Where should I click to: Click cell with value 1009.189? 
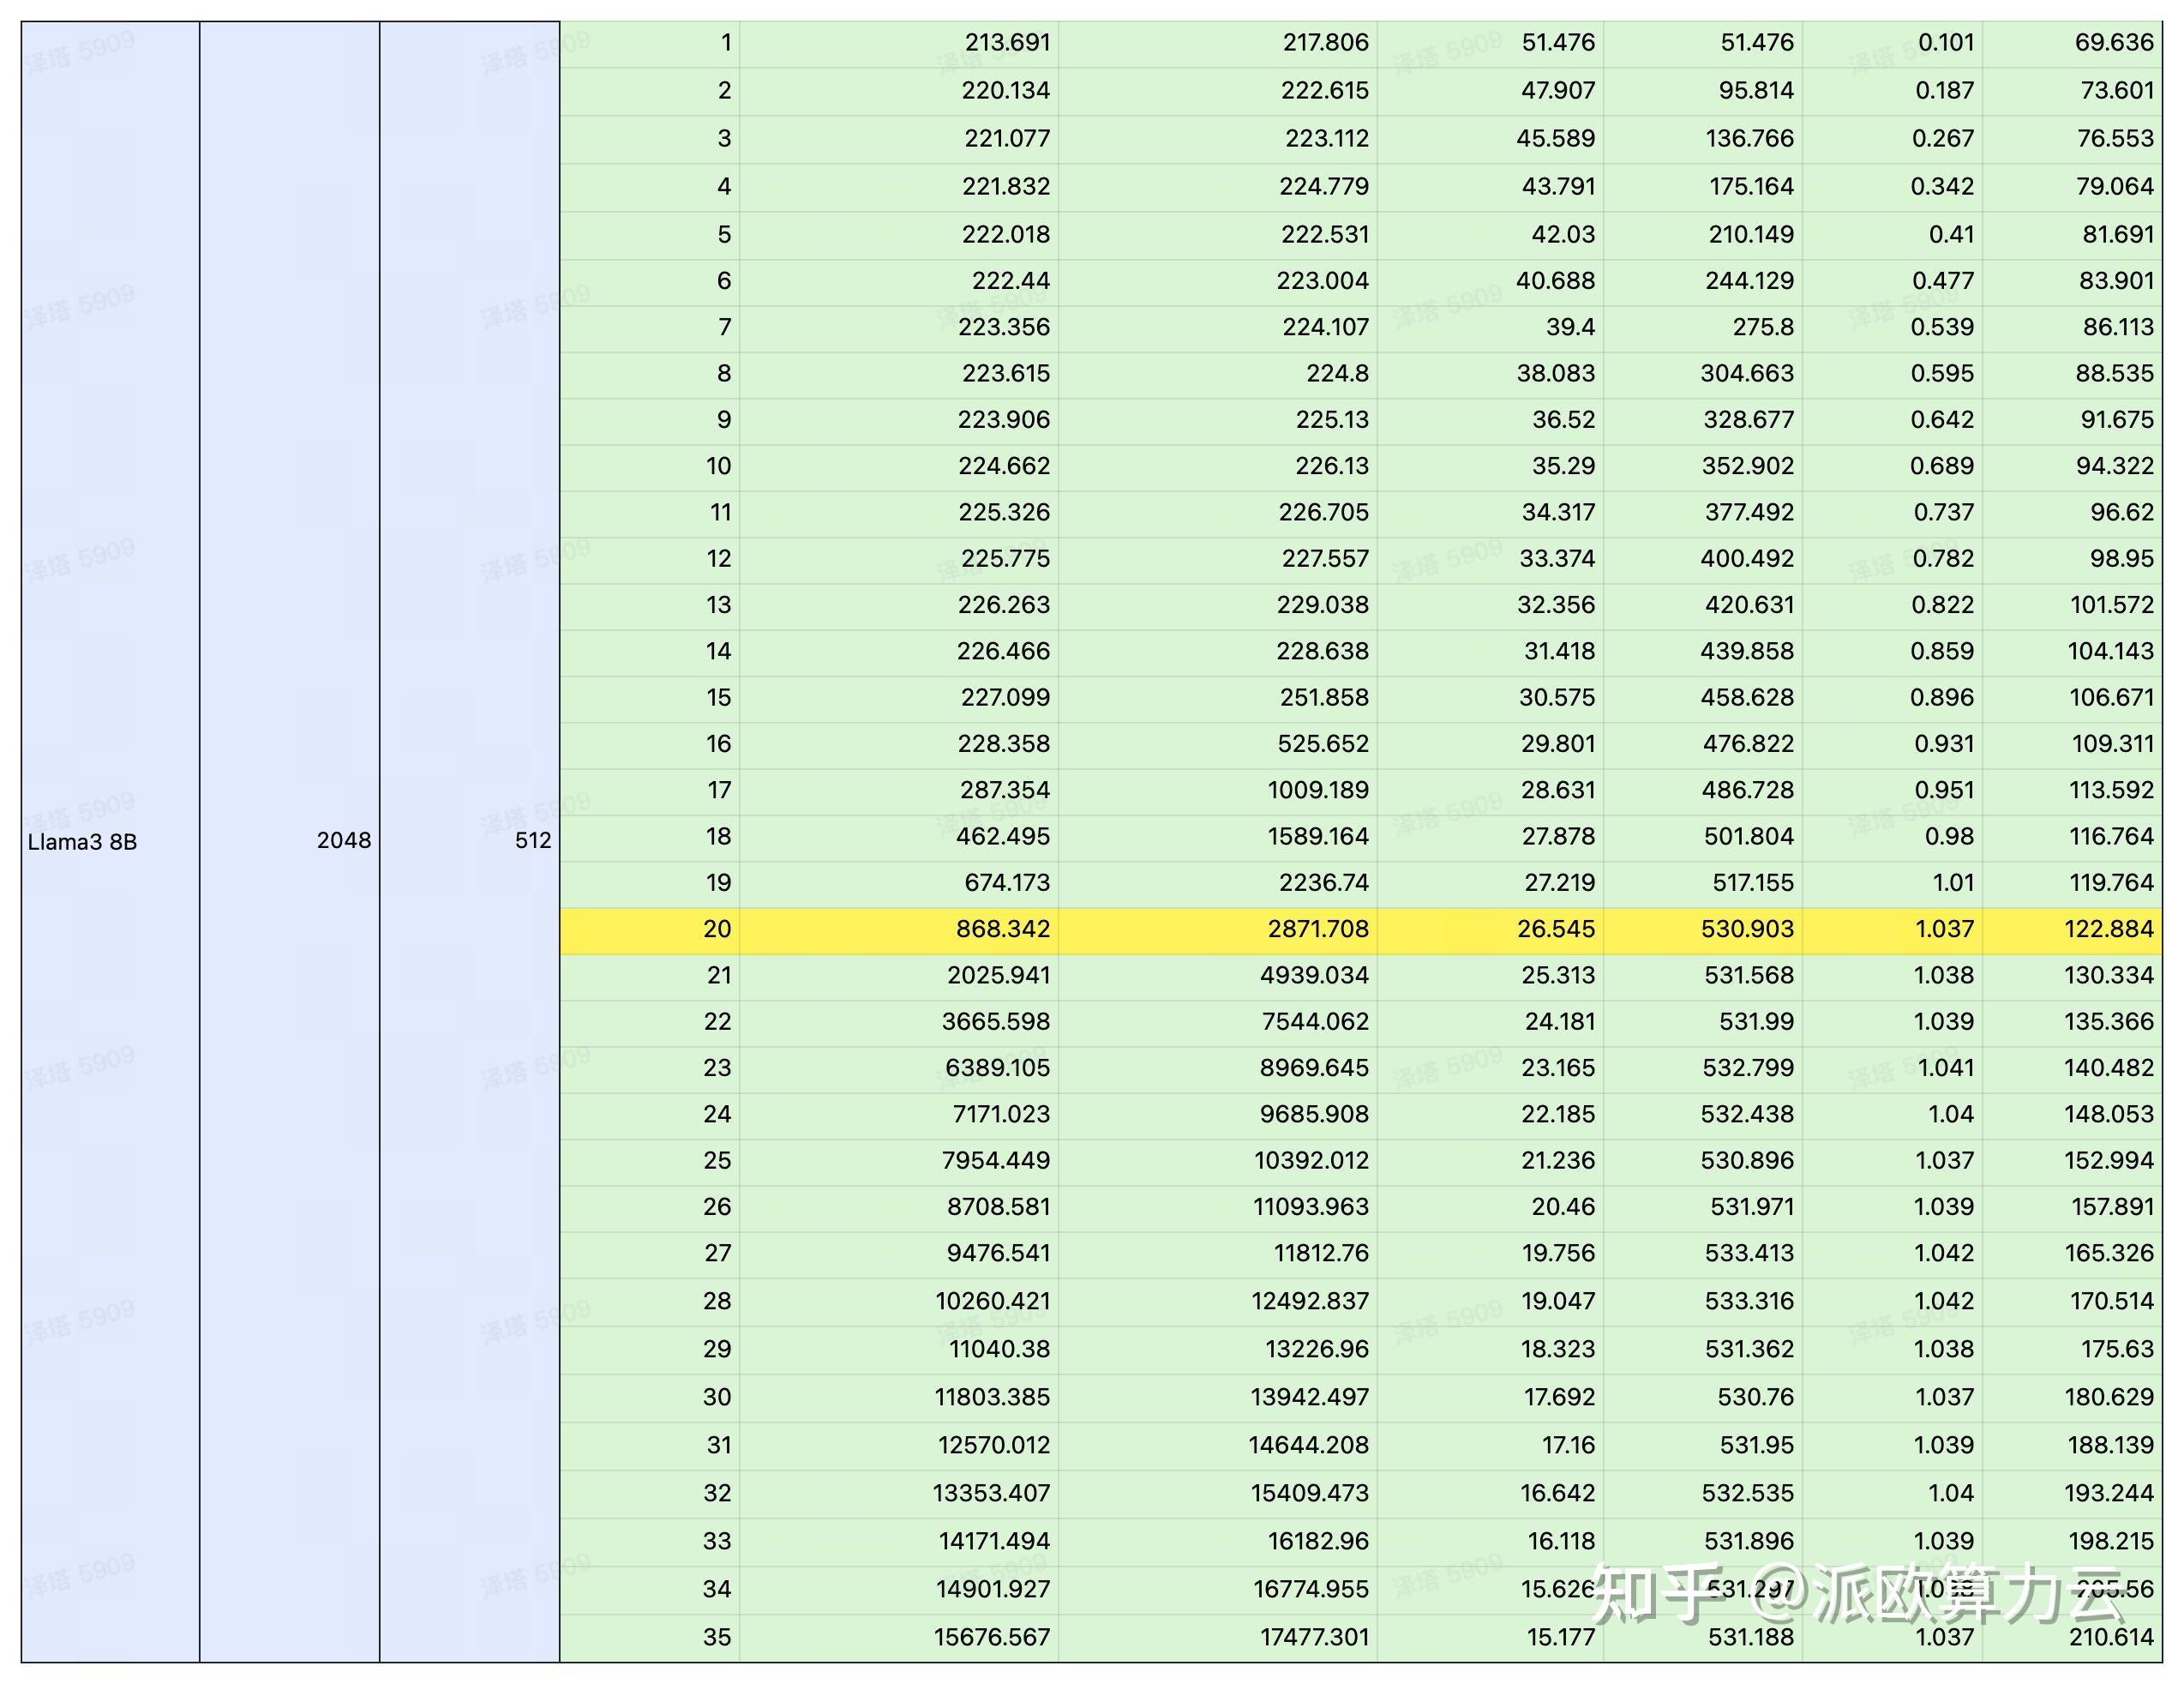(1317, 790)
